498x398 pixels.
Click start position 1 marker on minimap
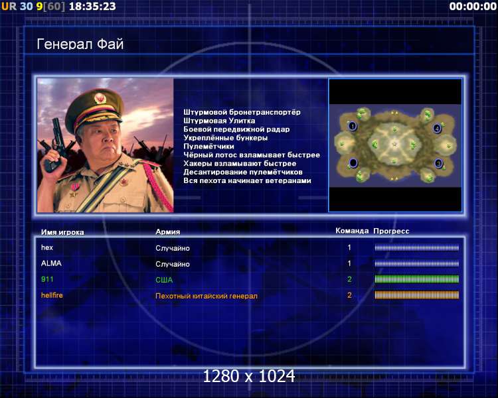pos(353,126)
